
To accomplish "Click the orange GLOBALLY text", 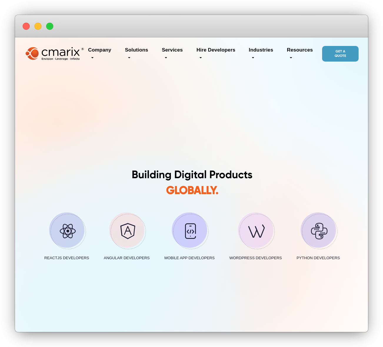I will 192,190.
